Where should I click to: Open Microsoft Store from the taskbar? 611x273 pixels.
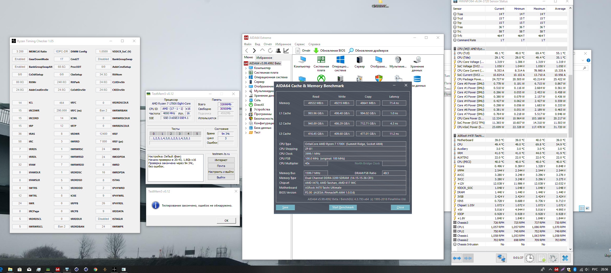click(19, 269)
